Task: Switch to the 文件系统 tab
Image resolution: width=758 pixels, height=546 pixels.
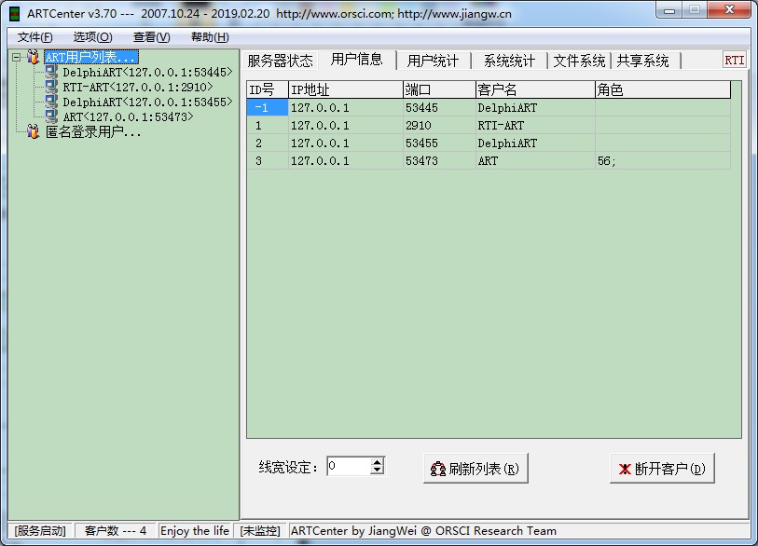Action: pyautogui.click(x=579, y=61)
